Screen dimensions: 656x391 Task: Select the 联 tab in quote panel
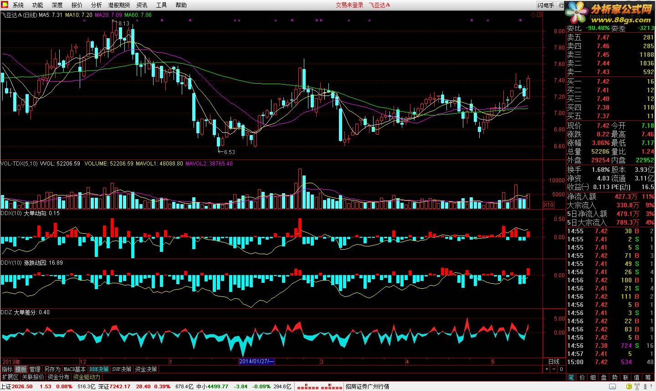[625, 377]
